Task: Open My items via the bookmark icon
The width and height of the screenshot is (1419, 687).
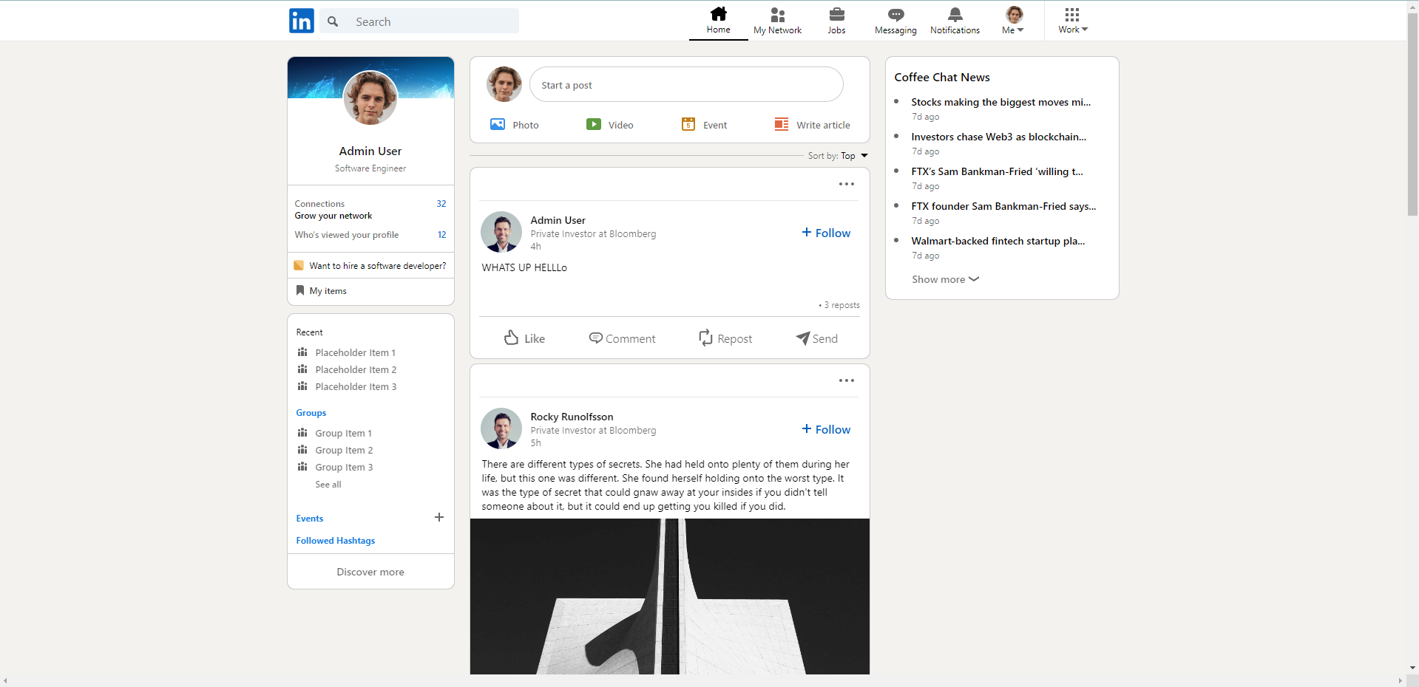Action: point(299,290)
